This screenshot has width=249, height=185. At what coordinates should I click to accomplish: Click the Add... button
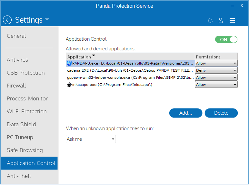186,113
